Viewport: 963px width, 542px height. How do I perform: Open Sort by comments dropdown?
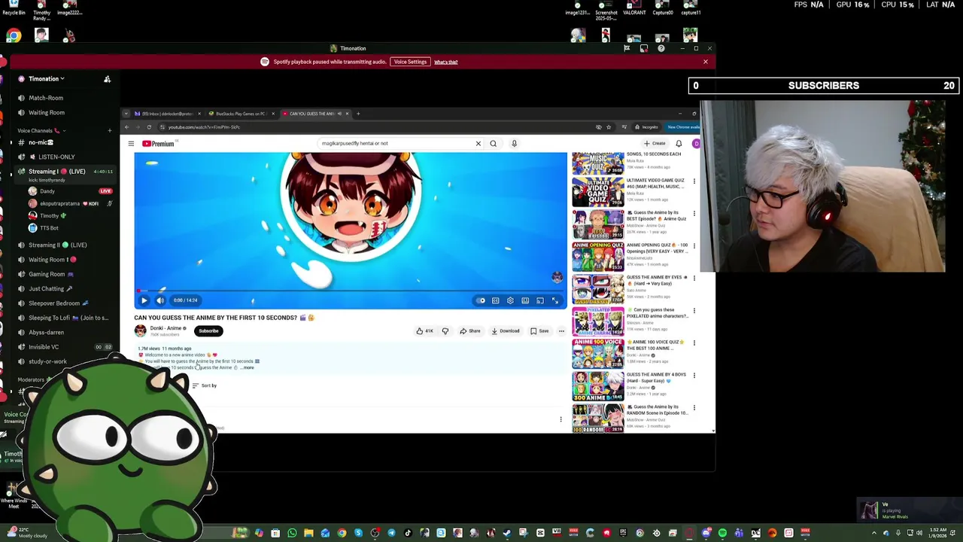(205, 385)
